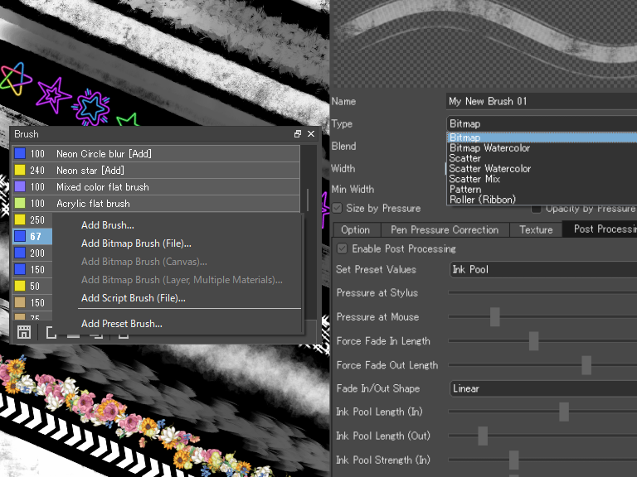Toggle Size by Pressure checkbox

point(338,208)
